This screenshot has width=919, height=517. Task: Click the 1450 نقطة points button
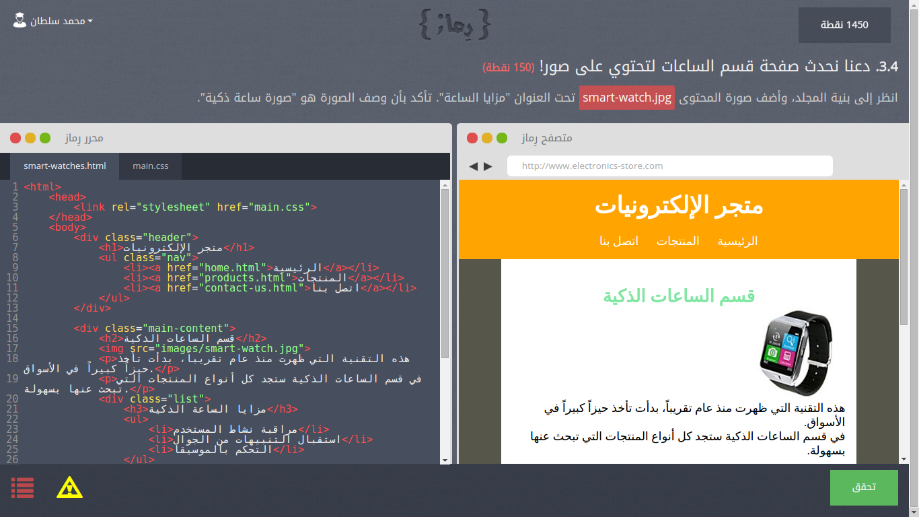[844, 25]
